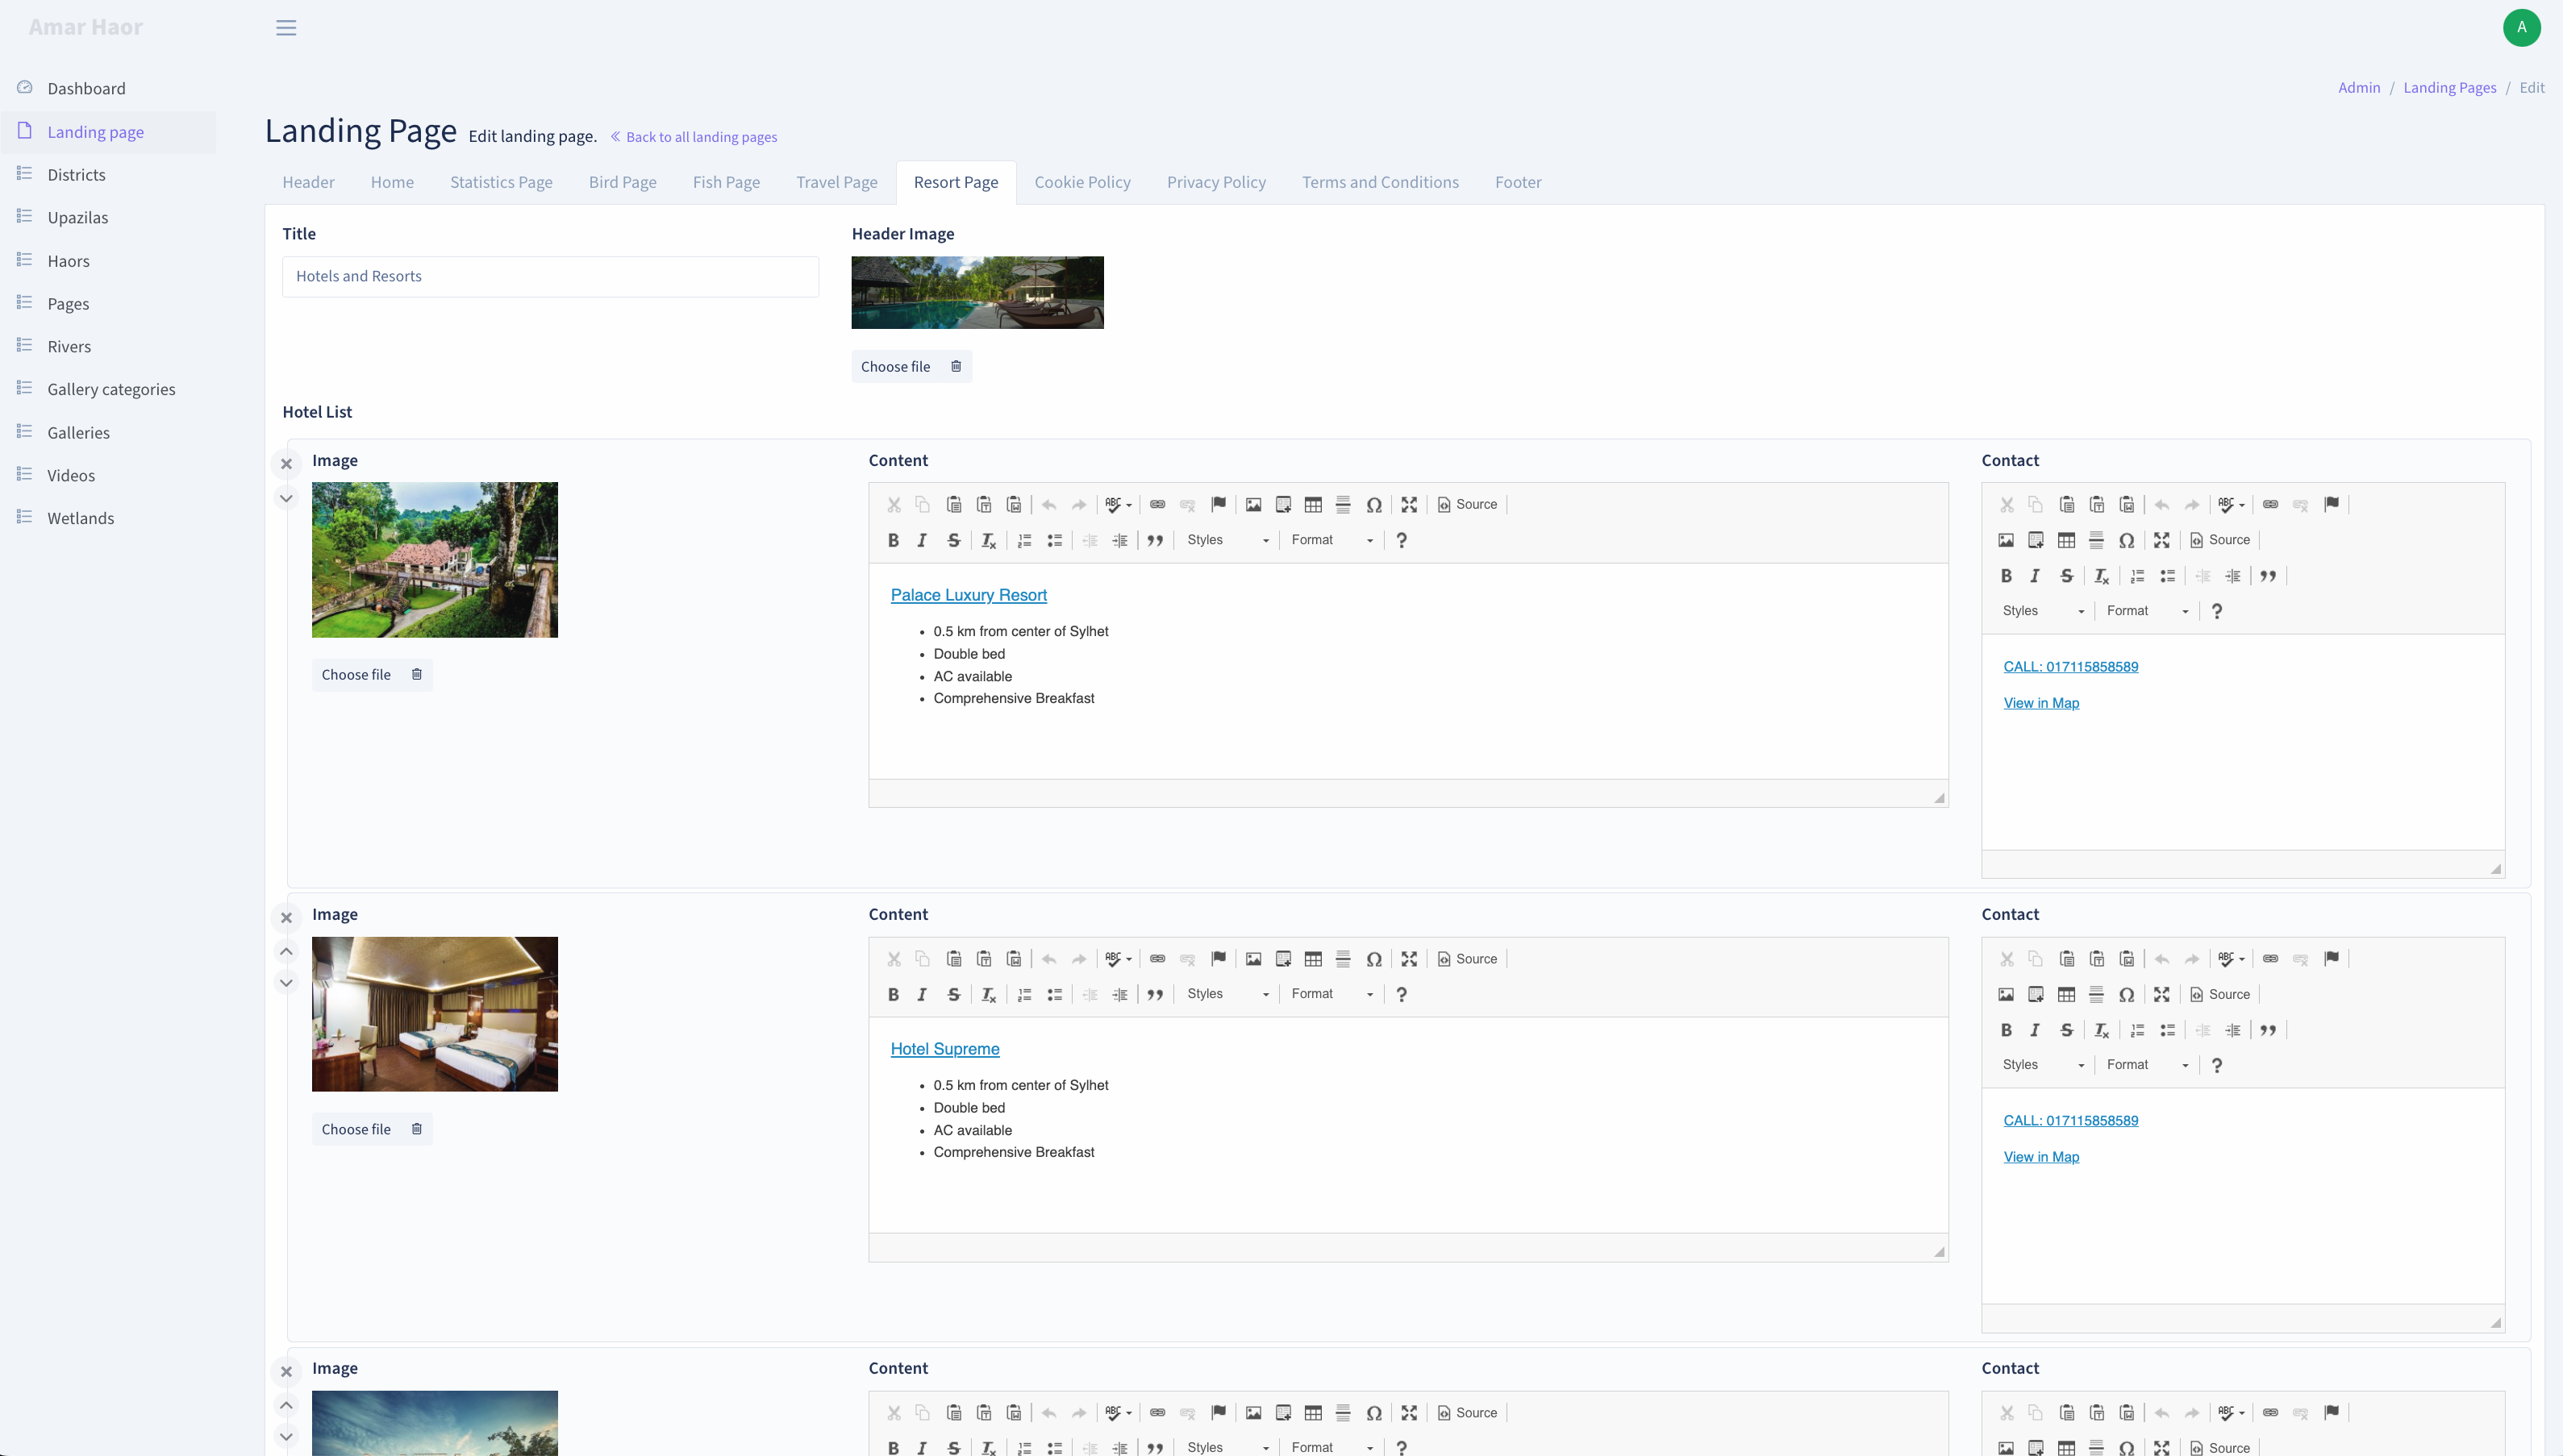Screen dimensions: 2563x1456
Task: Insert special character in first Content editor
Action: tap(1373, 505)
